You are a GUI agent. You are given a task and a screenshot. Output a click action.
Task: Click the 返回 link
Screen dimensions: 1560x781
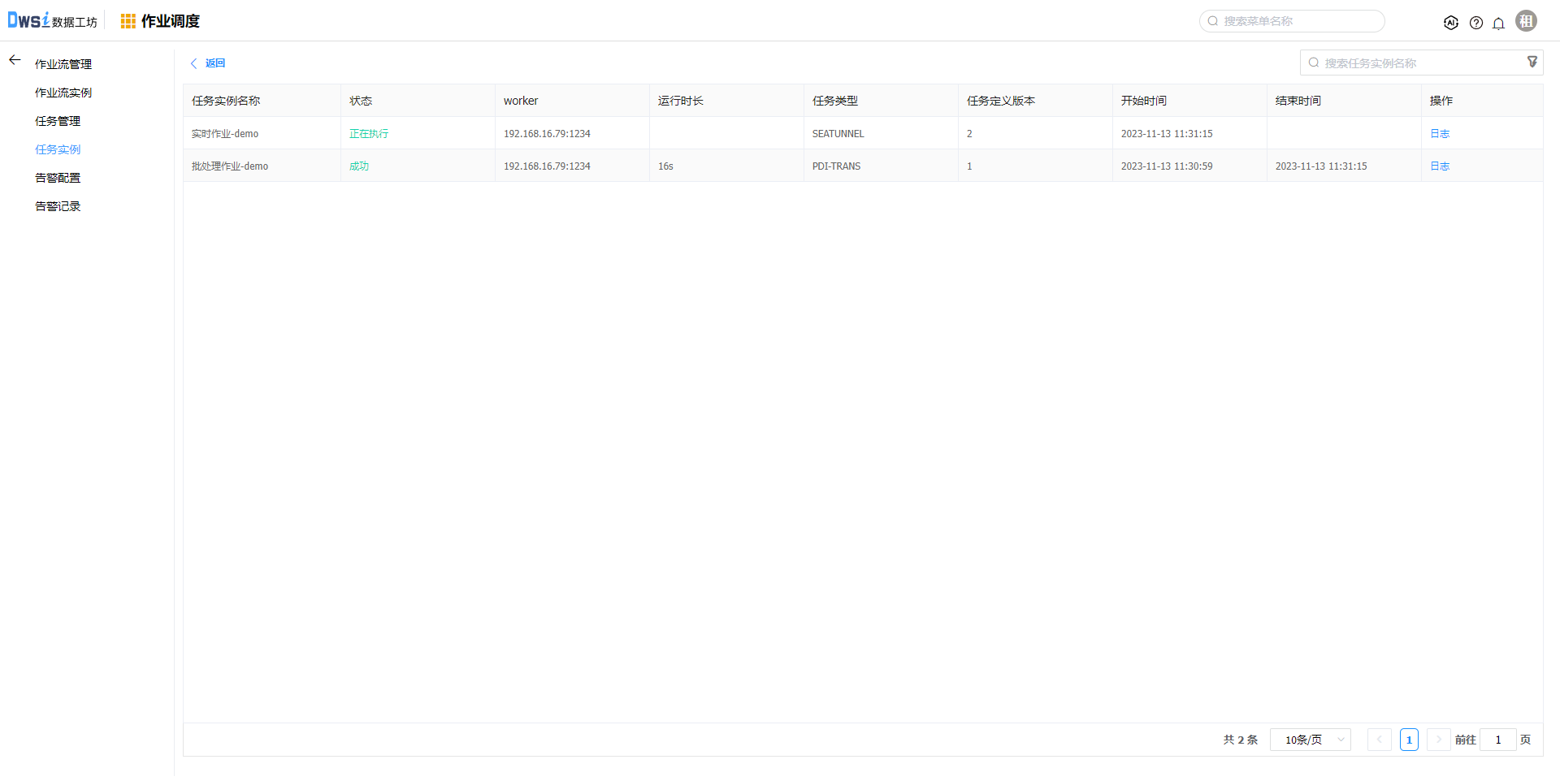[215, 63]
